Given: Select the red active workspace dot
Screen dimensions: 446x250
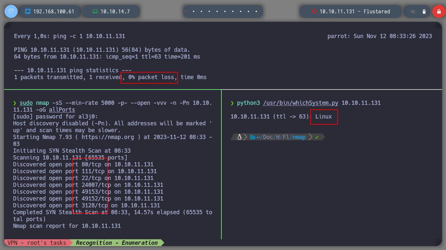Looking at the screenshot, I should tap(186, 11).
